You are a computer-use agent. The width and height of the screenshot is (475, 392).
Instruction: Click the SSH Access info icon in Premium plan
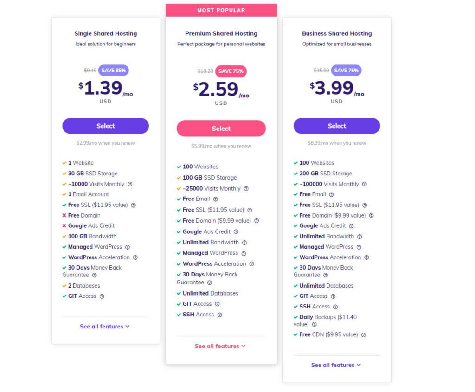218,315
